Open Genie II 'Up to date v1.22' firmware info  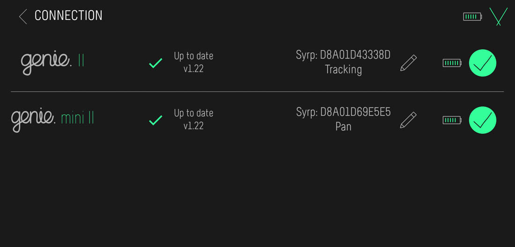(193, 62)
